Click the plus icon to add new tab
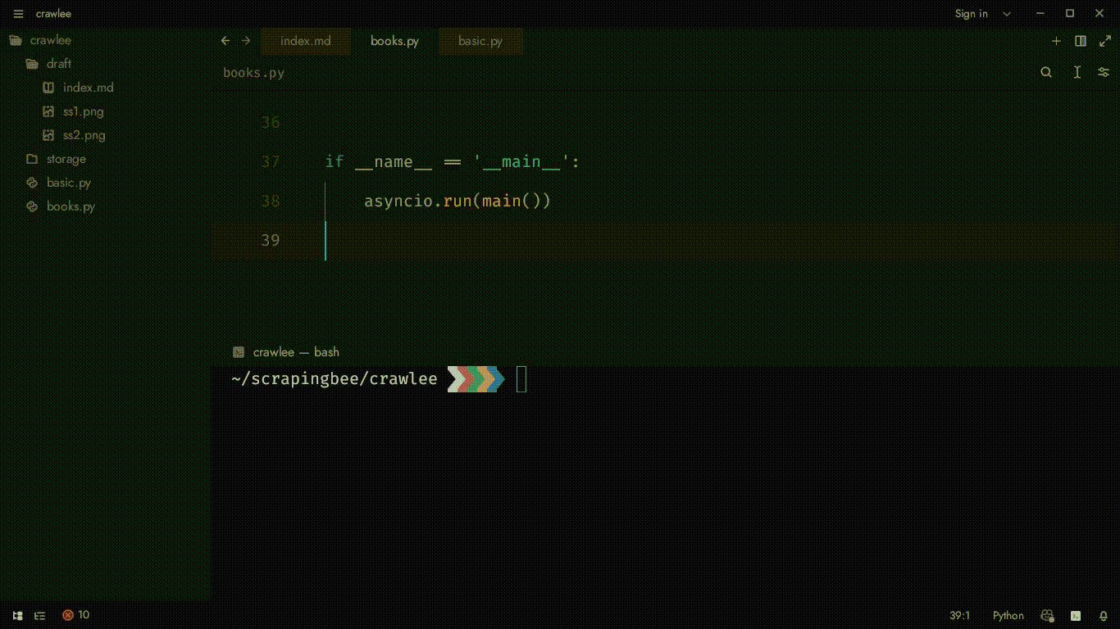This screenshot has width=1120, height=629. [1056, 41]
